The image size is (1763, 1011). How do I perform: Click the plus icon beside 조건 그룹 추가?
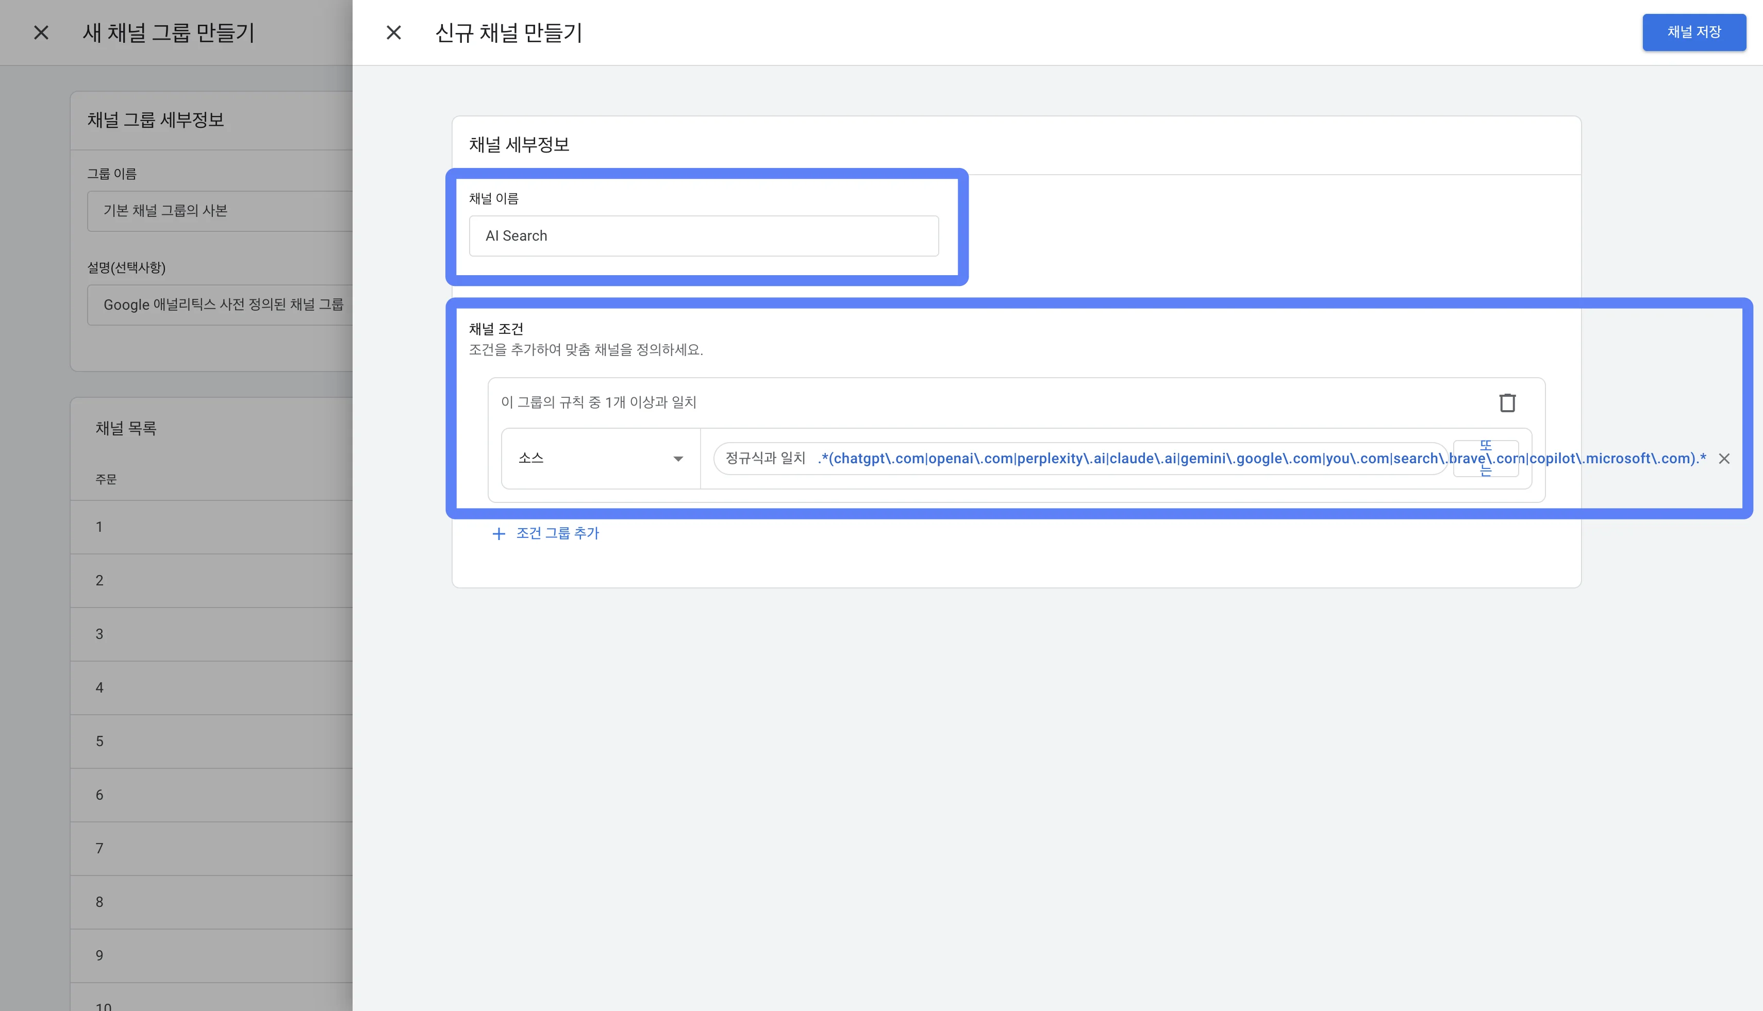coord(499,533)
